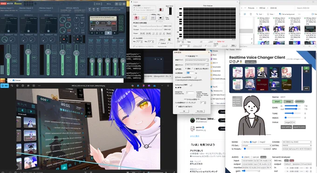Image resolution: width=317 pixels, height=173 pixels.
Task: Select Videos in Explorer navigation pane
Action: (214, 59)
